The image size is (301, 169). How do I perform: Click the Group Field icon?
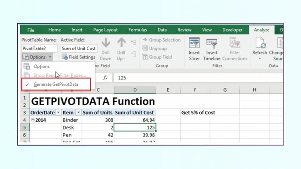pos(145,57)
